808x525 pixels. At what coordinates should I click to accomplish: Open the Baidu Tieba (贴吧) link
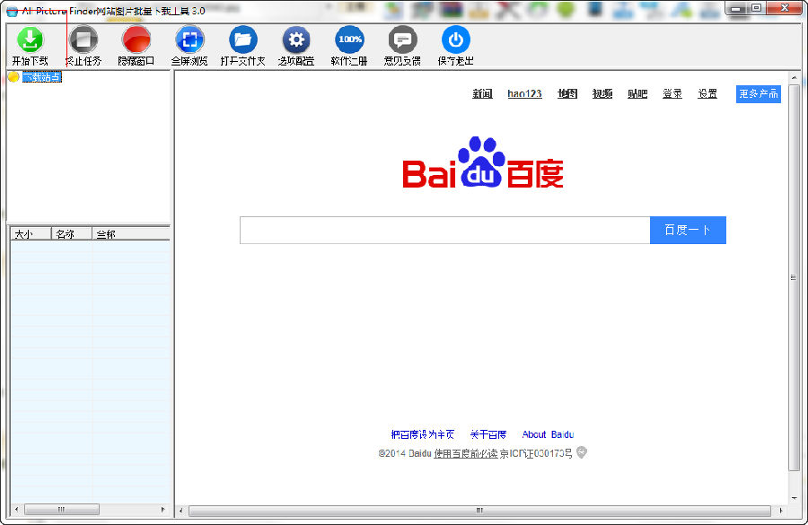(x=637, y=93)
